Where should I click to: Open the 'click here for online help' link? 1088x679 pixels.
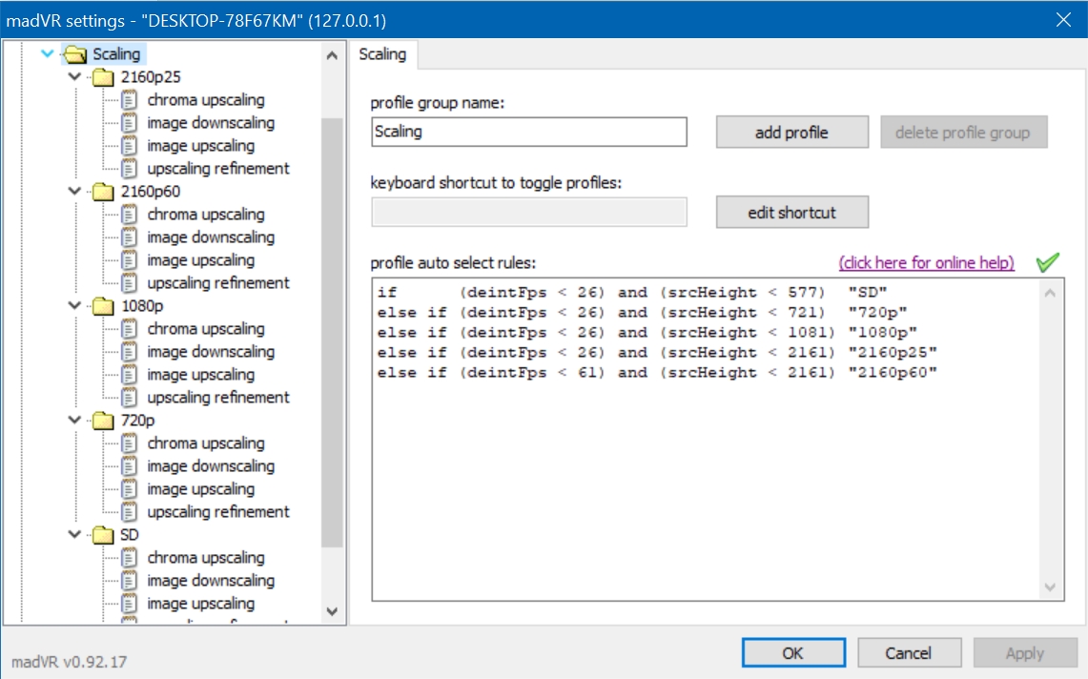926,263
